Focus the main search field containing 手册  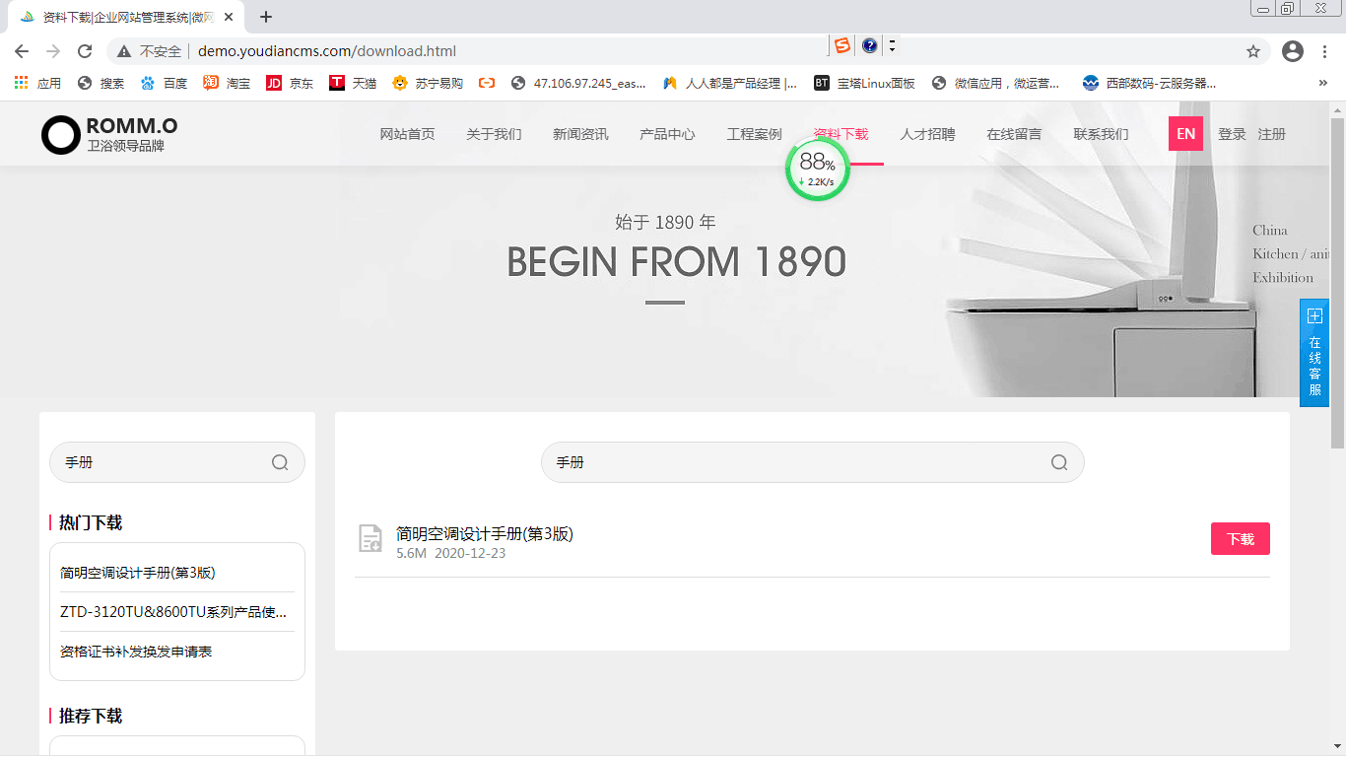click(813, 462)
